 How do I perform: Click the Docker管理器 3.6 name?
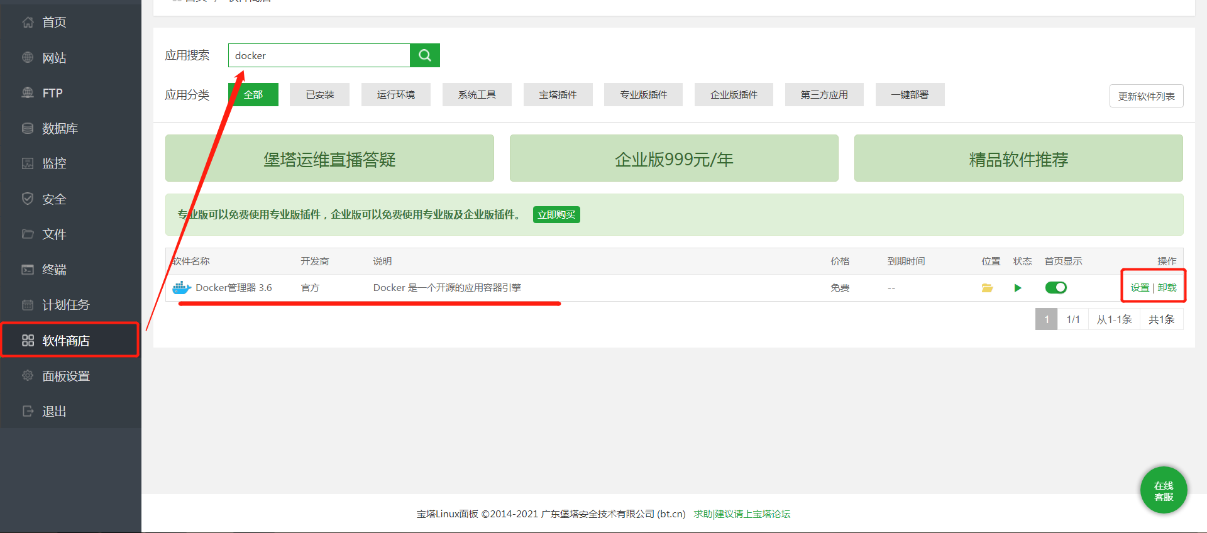pos(234,288)
